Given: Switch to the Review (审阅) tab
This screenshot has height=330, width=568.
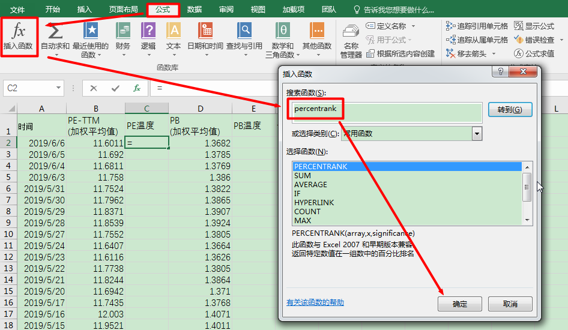Looking at the screenshot, I should tap(226, 10).
